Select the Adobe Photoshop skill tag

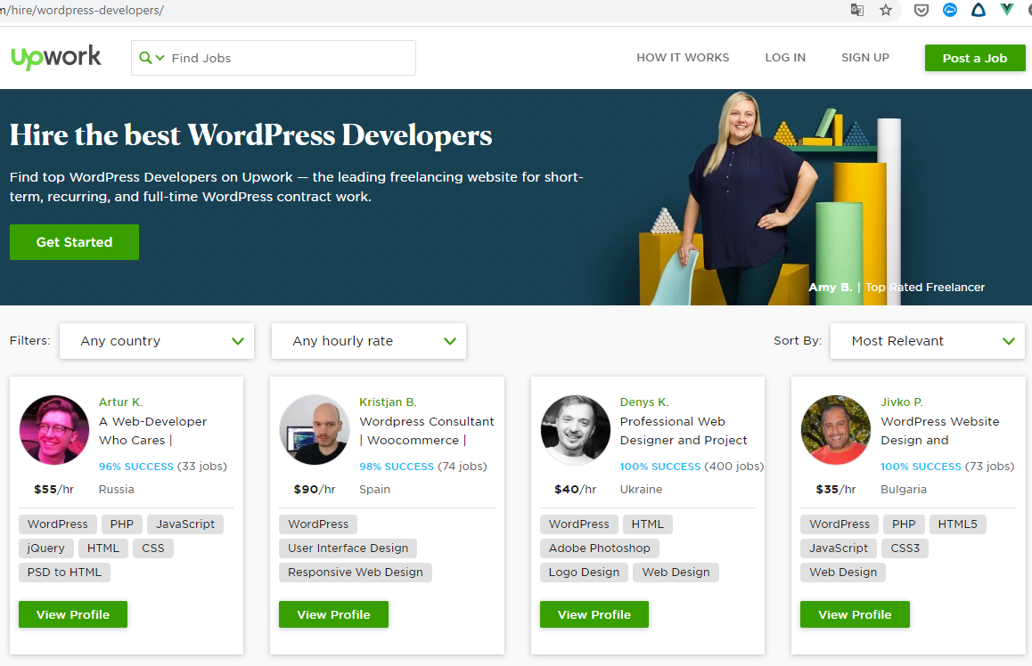[600, 548]
